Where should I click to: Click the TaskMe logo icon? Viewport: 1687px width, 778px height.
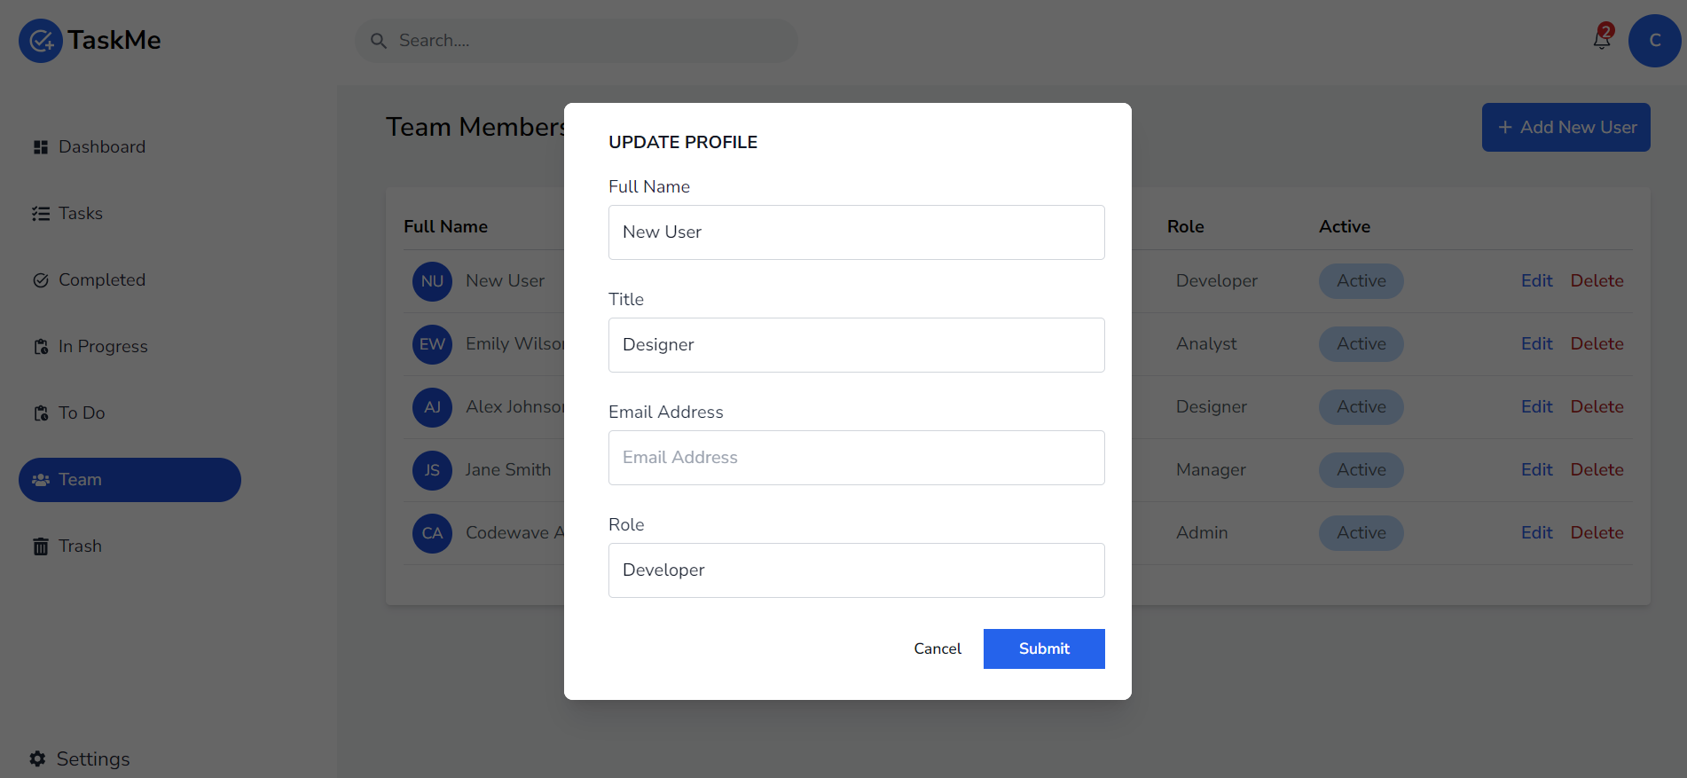(41, 41)
